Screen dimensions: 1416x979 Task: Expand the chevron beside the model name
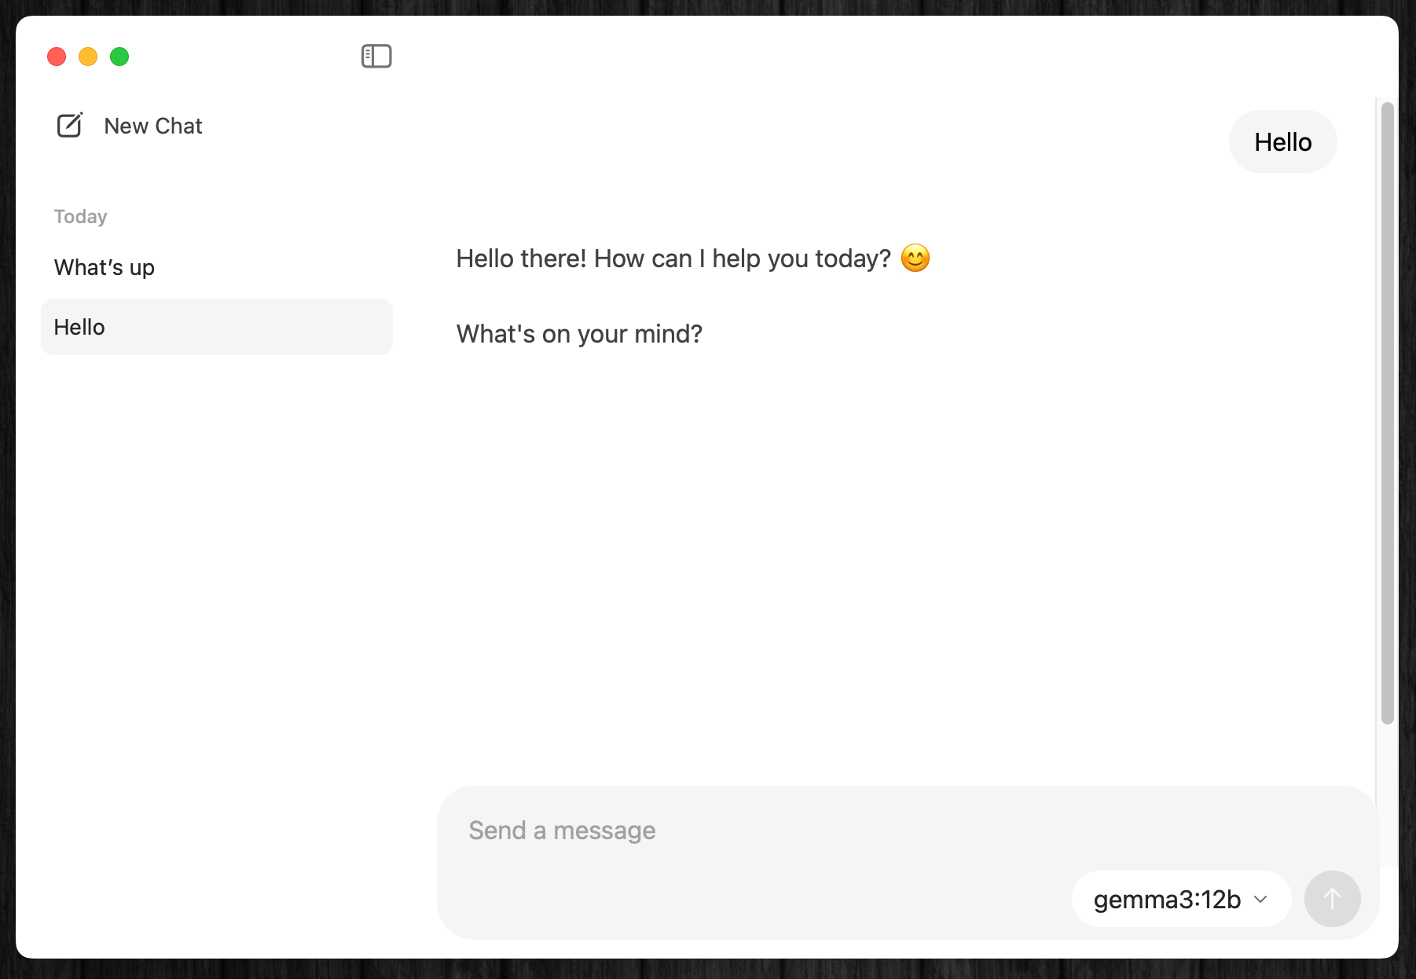(1261, 899)
